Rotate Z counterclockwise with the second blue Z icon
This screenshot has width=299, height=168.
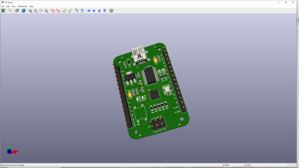(x=82, y=11)
